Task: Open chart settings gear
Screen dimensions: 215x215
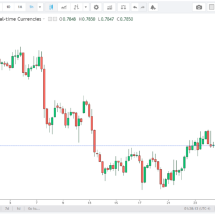Action: (x=96, y=7)
